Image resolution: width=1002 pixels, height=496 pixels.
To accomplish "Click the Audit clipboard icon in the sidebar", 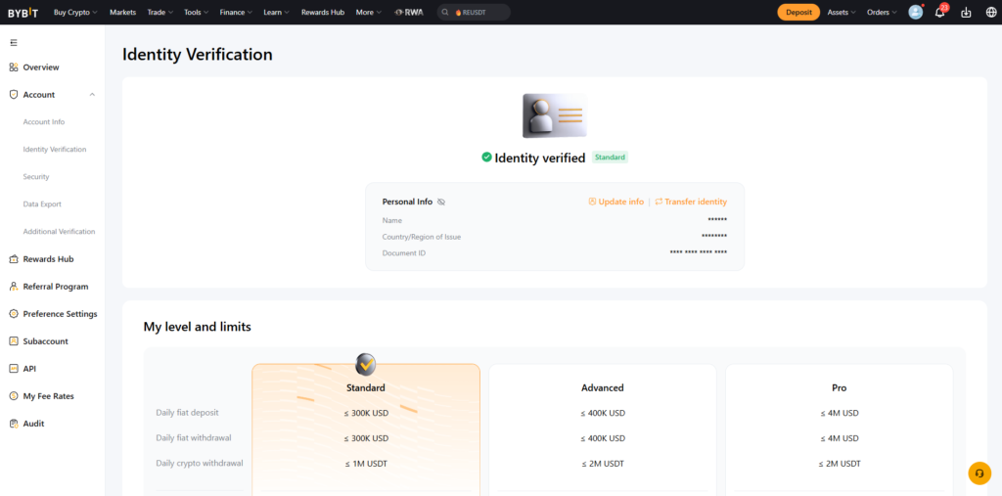I will (14, 424).
